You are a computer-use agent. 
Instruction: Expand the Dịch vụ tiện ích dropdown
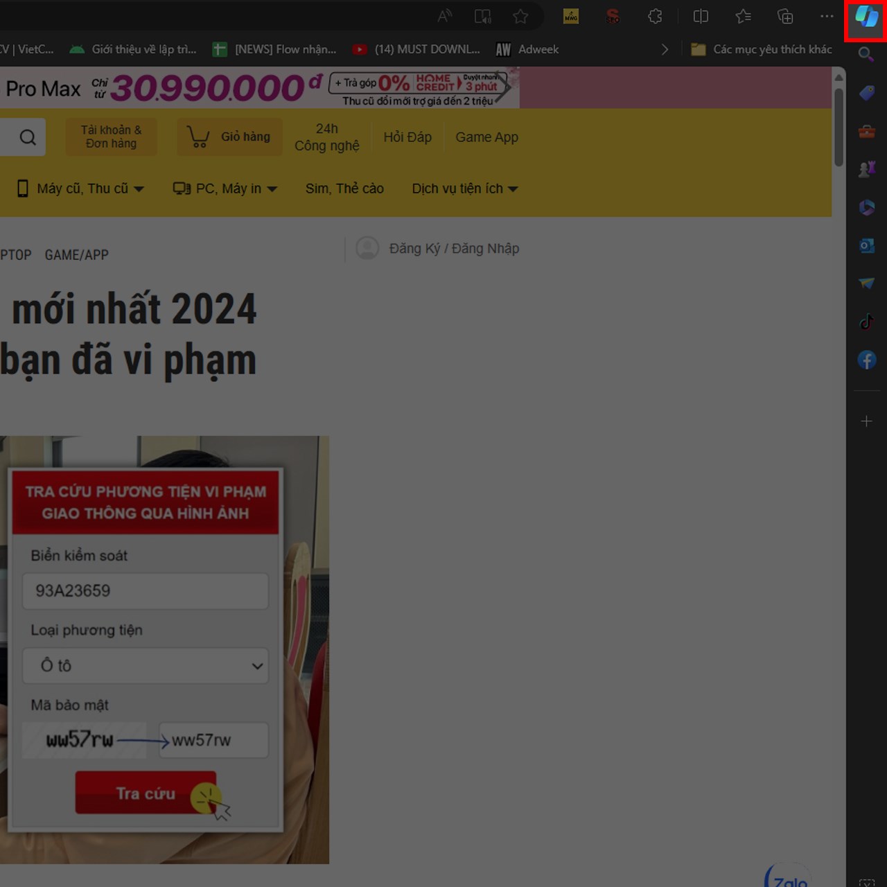pyautogui.click(x=464, y=188)
